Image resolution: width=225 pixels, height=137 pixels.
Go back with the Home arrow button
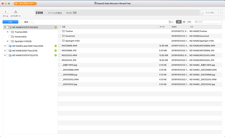(x=6, y=12)
